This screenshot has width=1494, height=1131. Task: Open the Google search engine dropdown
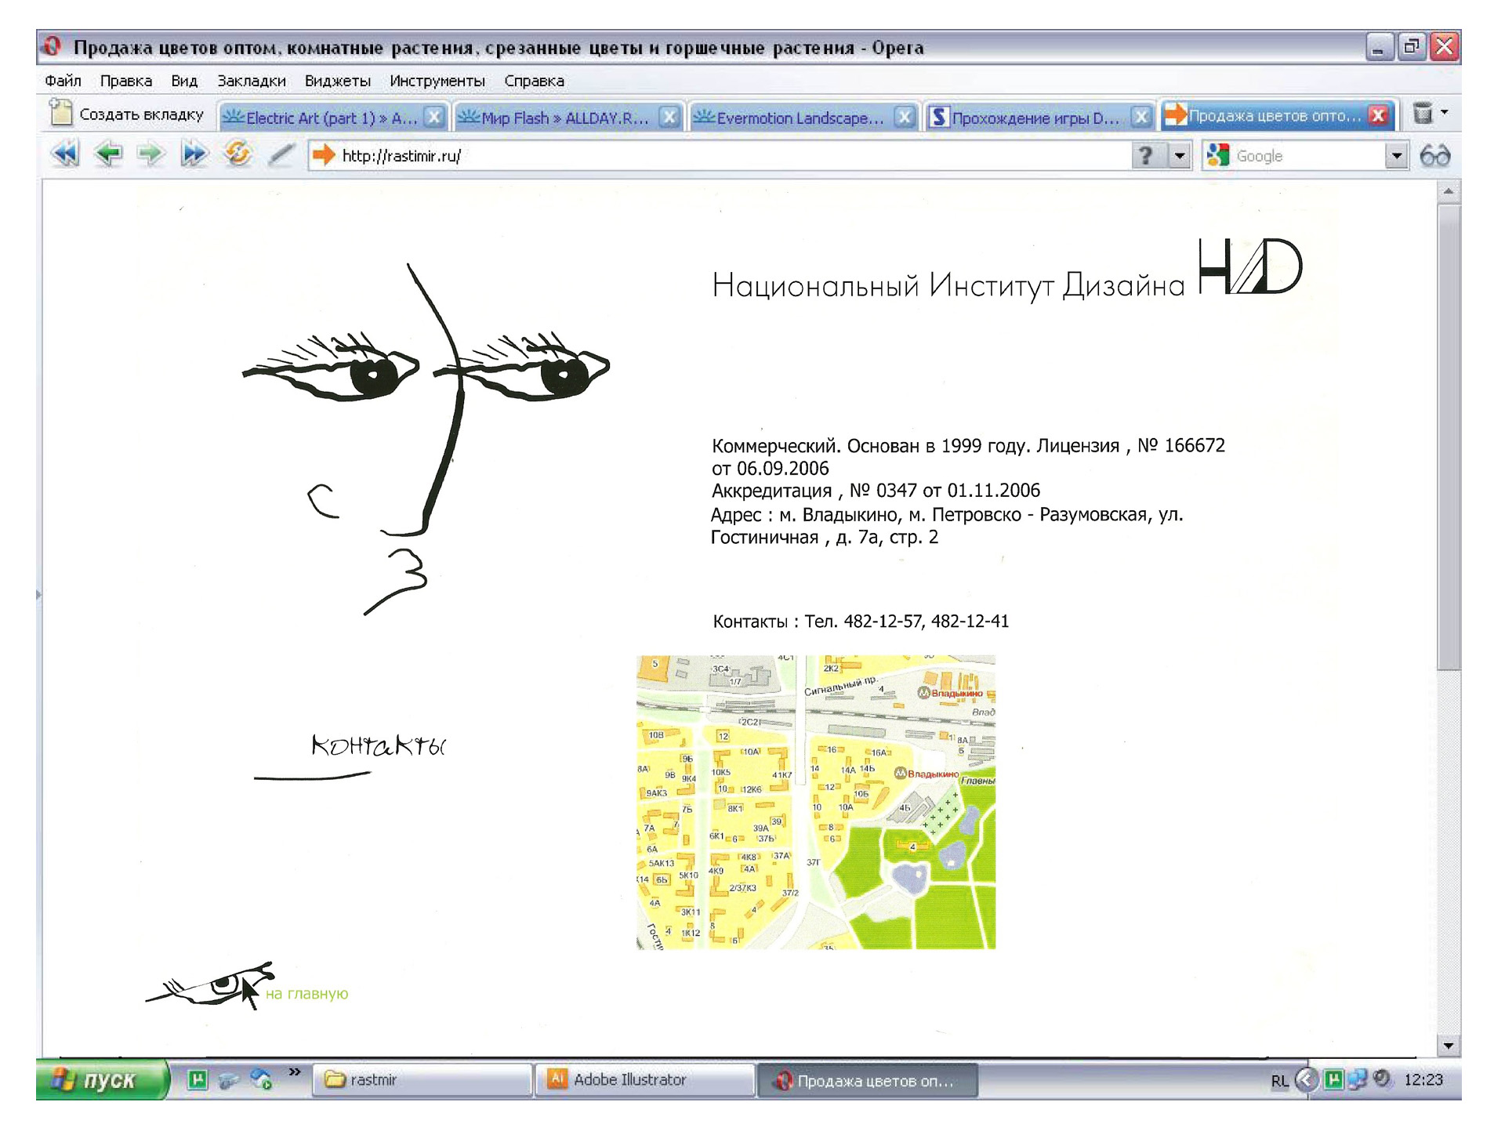[x=1396, y=156]
